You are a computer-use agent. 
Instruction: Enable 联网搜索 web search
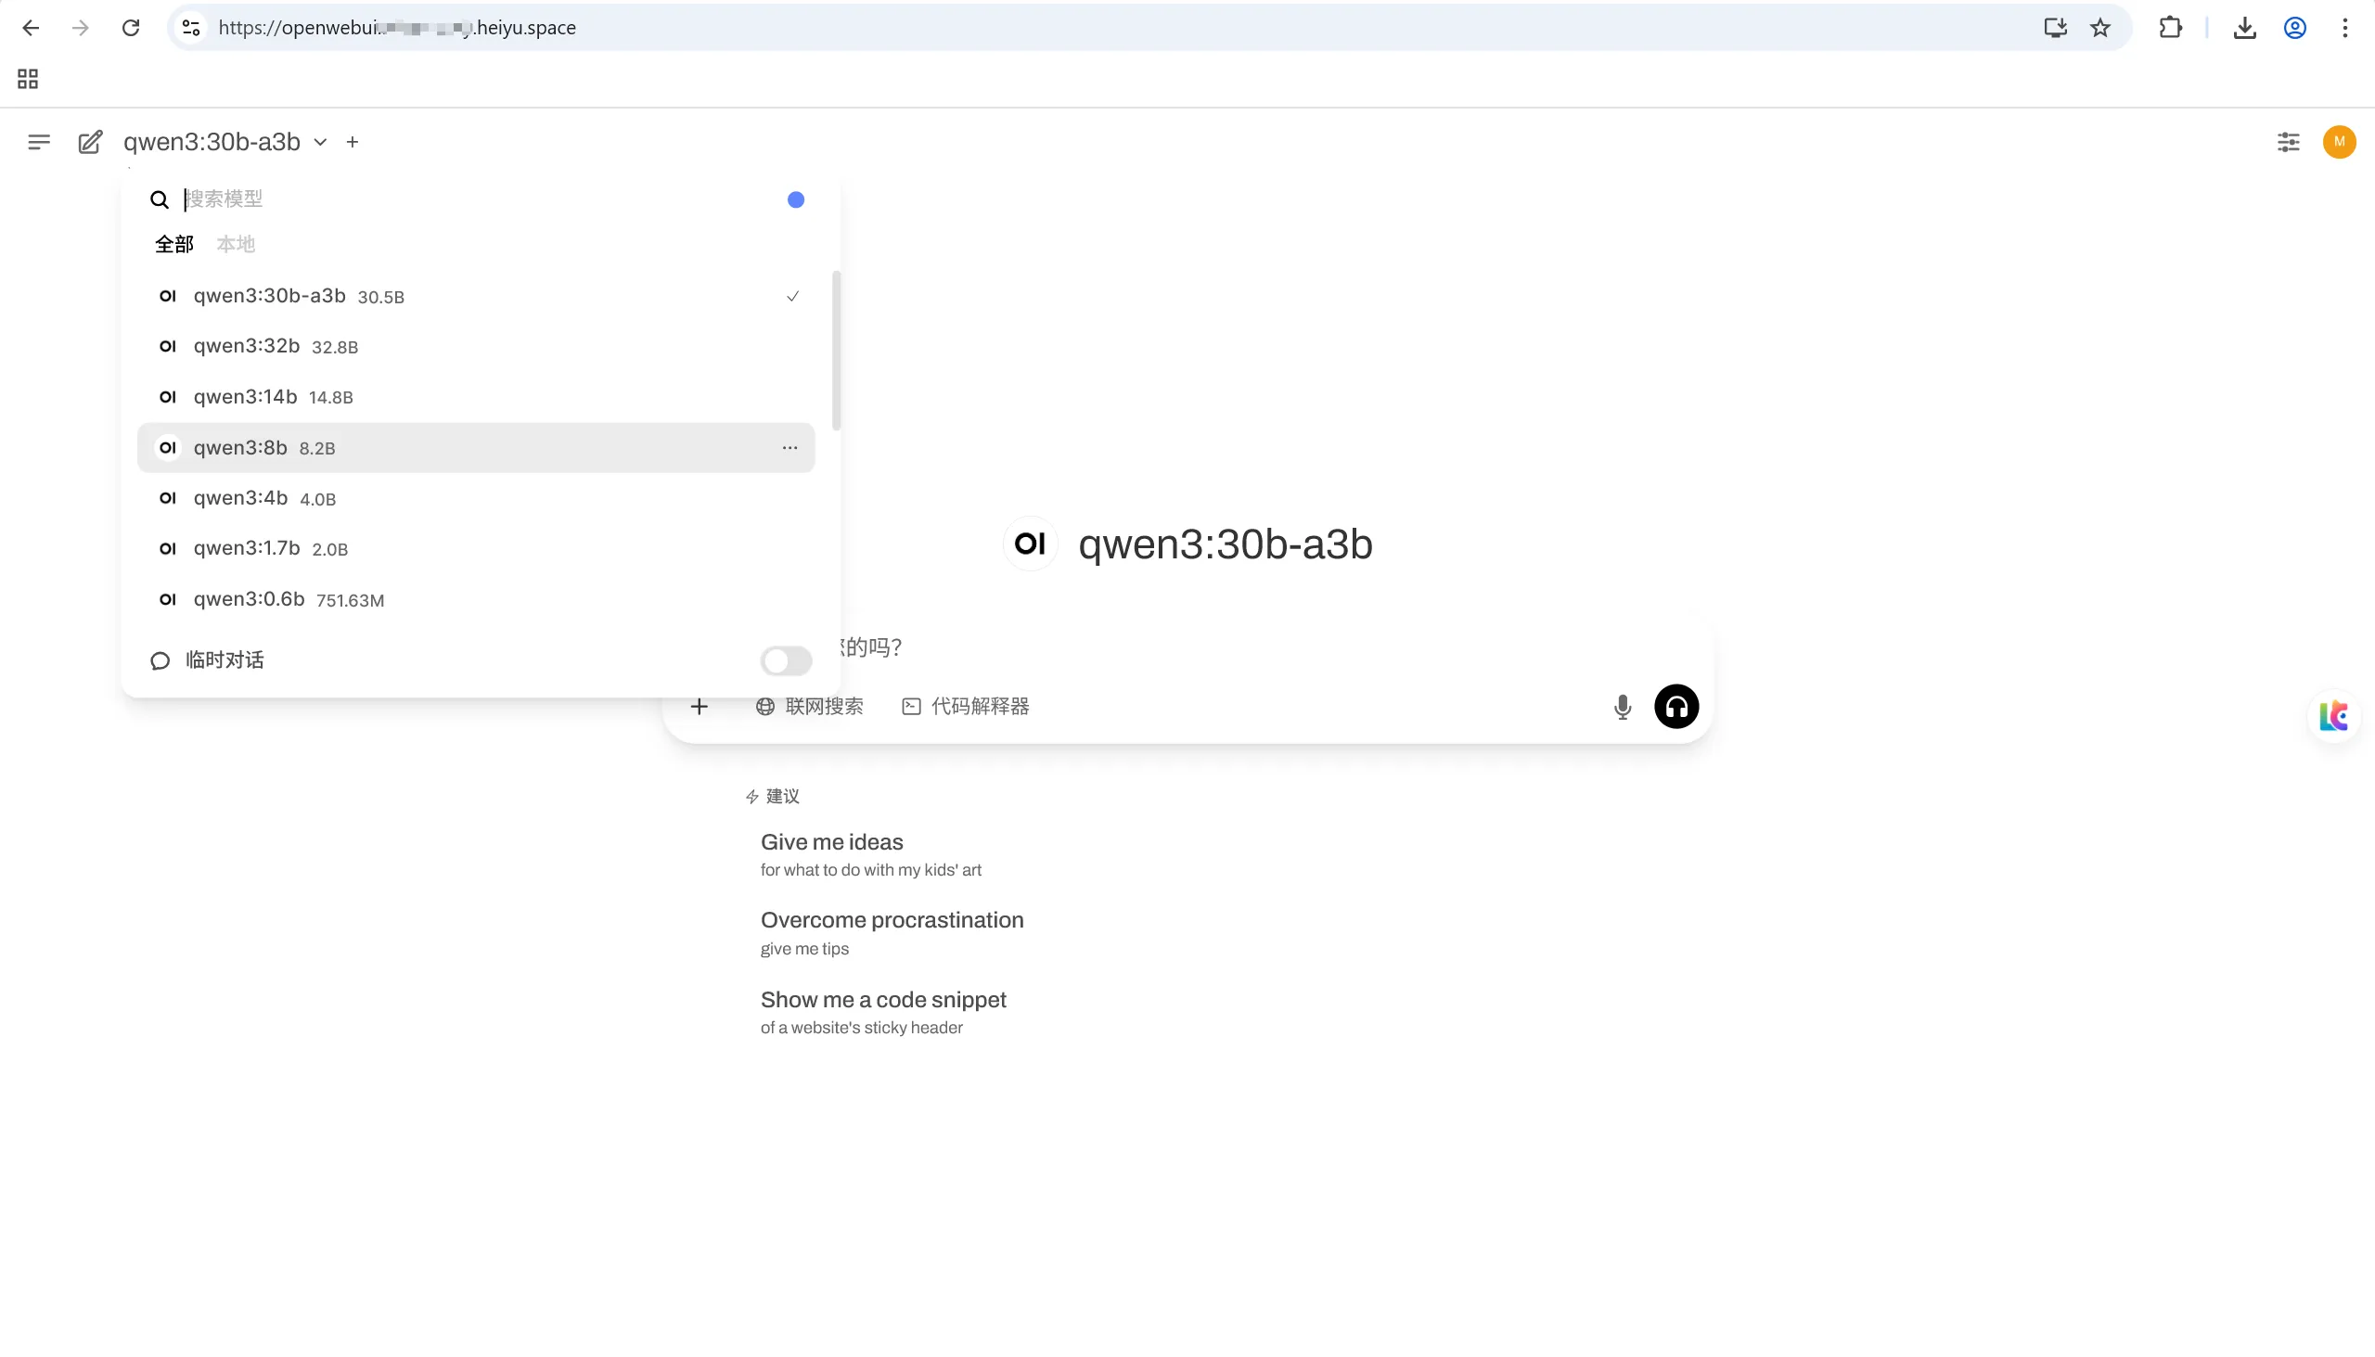pyautogui.click(x=809, y=707)
